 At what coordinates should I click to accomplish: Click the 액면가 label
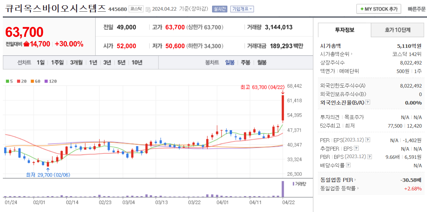point(328,71)
